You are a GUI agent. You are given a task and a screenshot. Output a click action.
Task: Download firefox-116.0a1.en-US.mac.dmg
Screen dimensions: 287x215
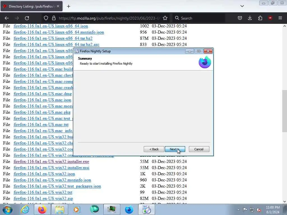point(43,94)
